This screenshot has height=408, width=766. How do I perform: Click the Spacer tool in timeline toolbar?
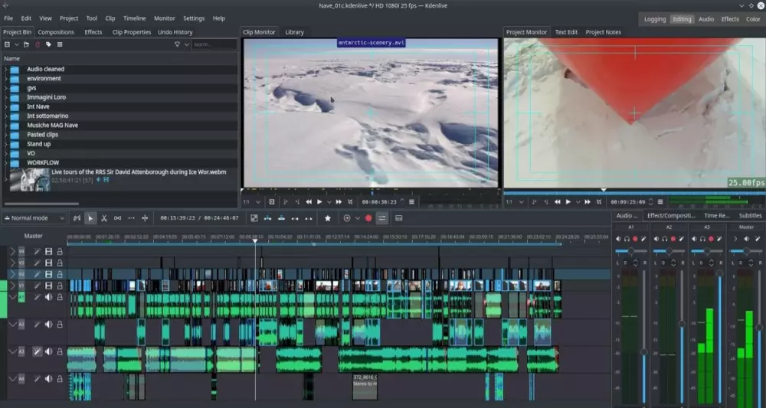(x=117, y=218)
